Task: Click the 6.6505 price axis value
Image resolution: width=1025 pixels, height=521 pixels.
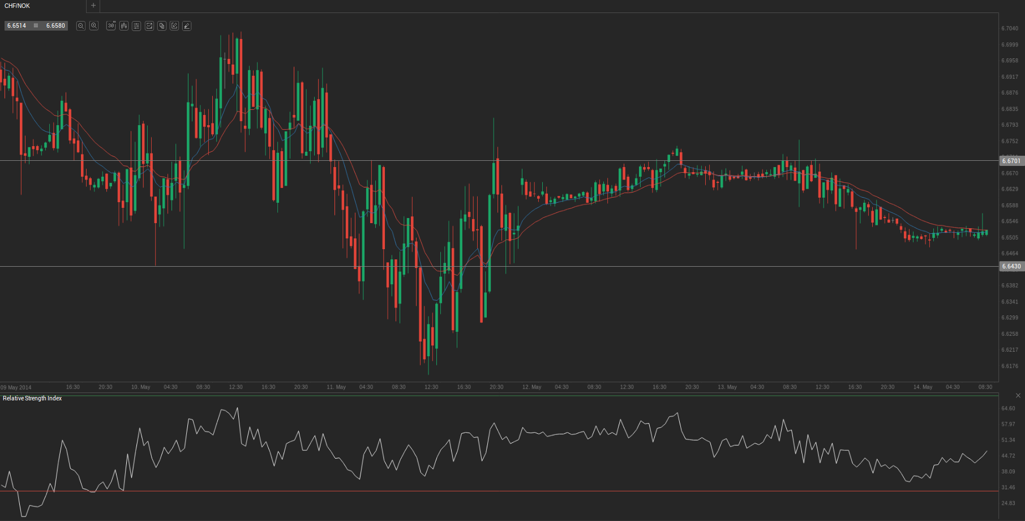Action: click(1010, 237)
